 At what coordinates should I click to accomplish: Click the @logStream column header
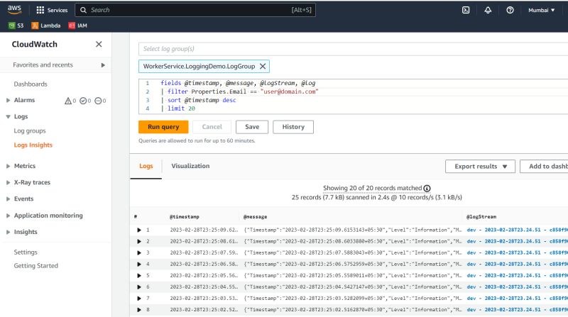[x=481, y=217]
